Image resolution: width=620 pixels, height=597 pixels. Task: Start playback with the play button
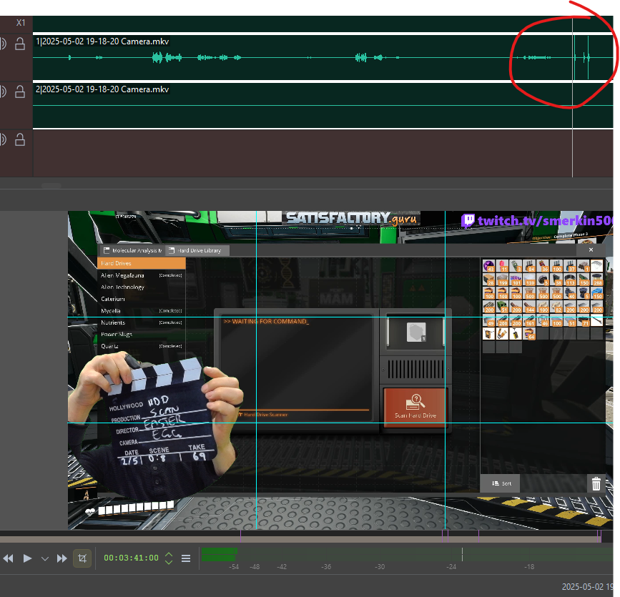point(27,558)
